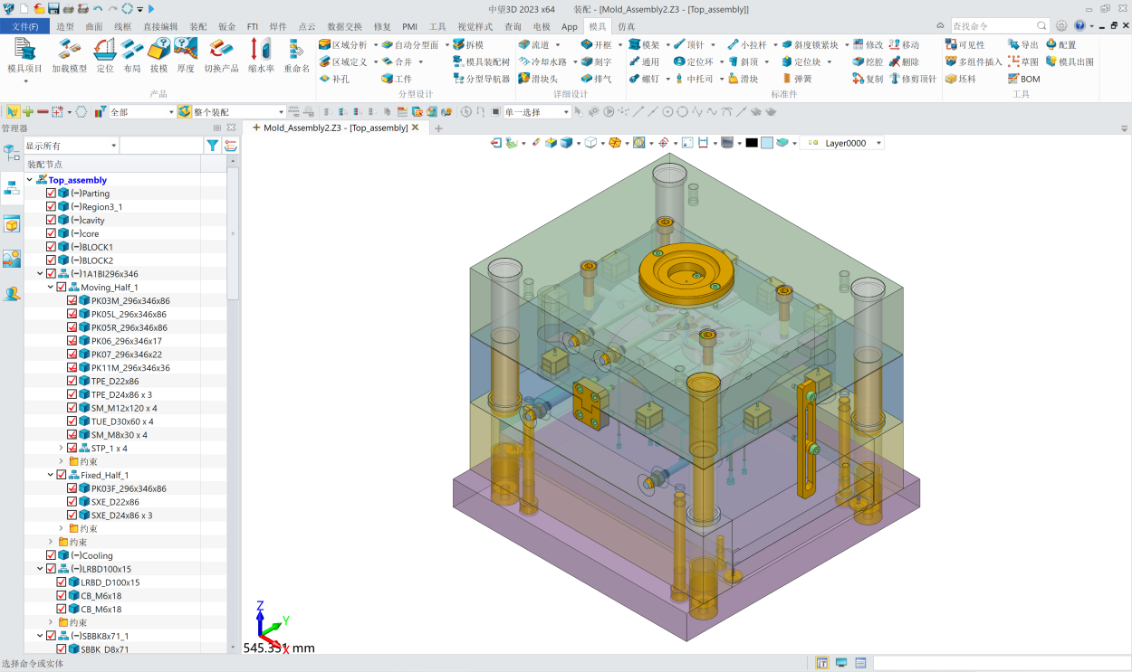Toggle the Fixed_Half_1 checkbox
Image resolution: width=1132 pixels, height=672 pixels.
[62, 475]
